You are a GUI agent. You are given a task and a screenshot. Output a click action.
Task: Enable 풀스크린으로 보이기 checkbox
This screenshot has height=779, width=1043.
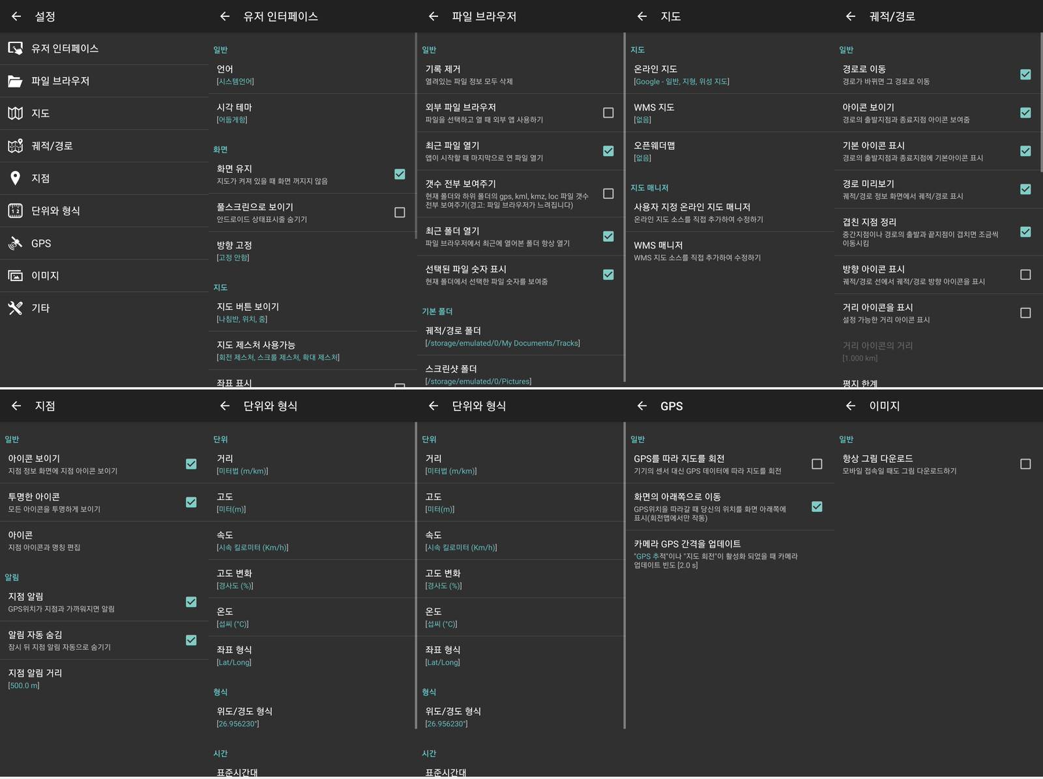[400, 213]
